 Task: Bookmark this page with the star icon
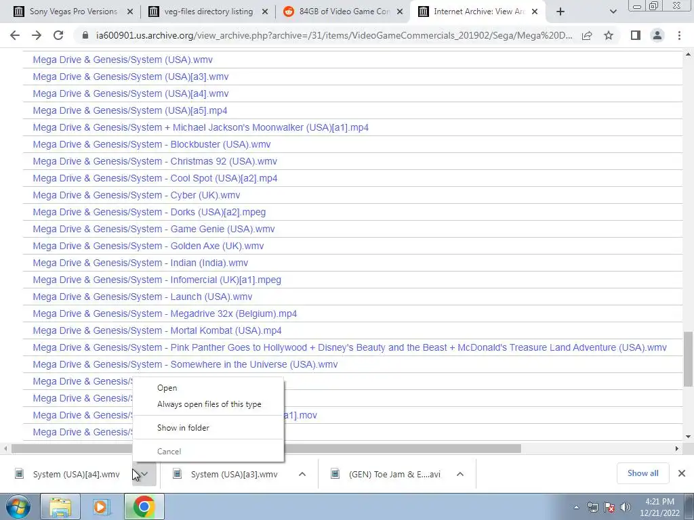click(609, 35)
